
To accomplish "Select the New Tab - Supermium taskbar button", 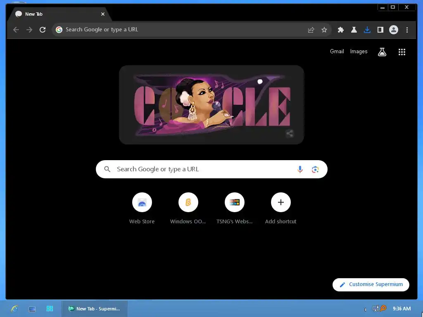I will (x=95, y=309).
